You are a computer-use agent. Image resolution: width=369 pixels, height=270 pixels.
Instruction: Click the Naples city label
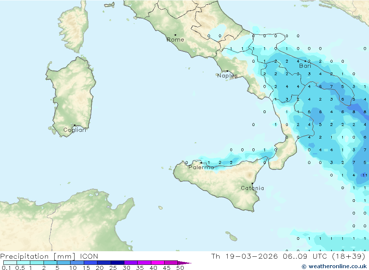227,76
